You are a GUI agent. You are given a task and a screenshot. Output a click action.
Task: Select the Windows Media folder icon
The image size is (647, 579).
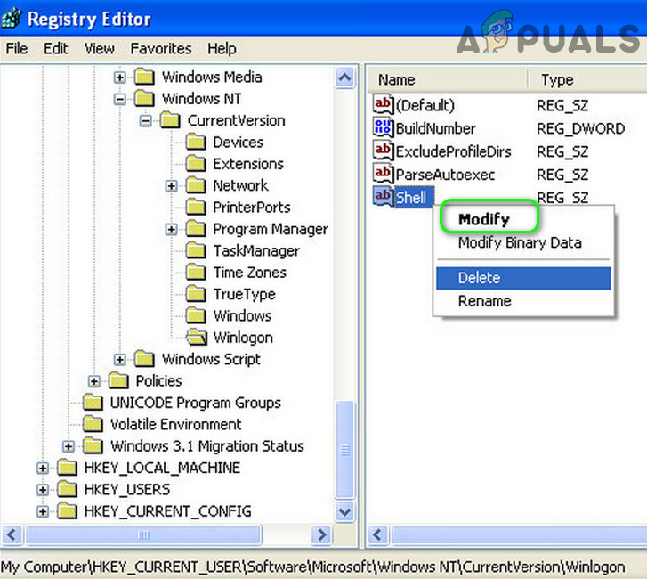click(145, 77)
